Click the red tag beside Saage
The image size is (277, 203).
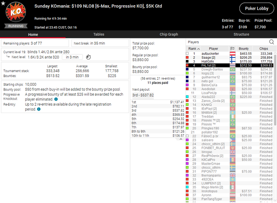tap(187, 57)
